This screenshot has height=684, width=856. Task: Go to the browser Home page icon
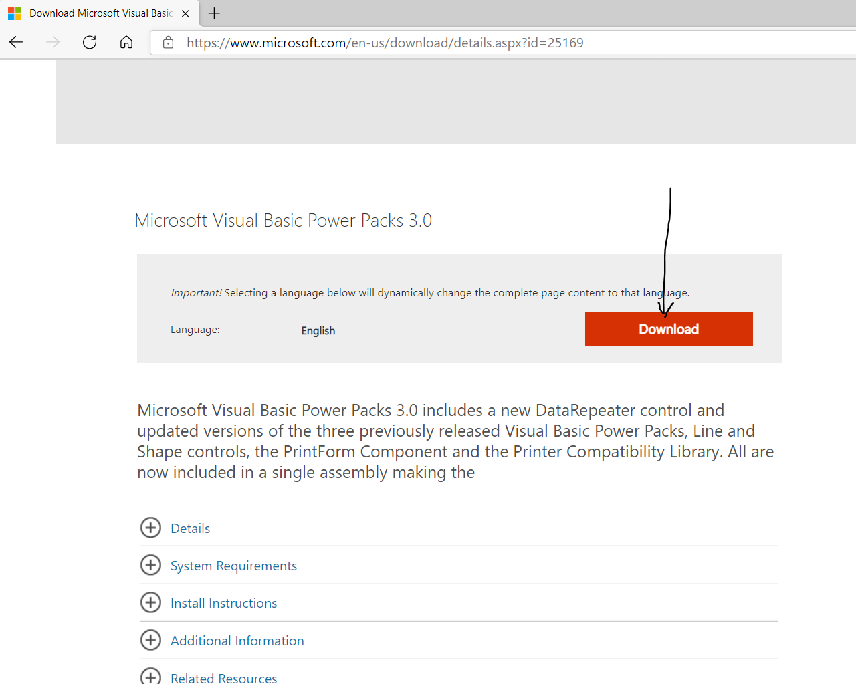click(x=126, y=43)
